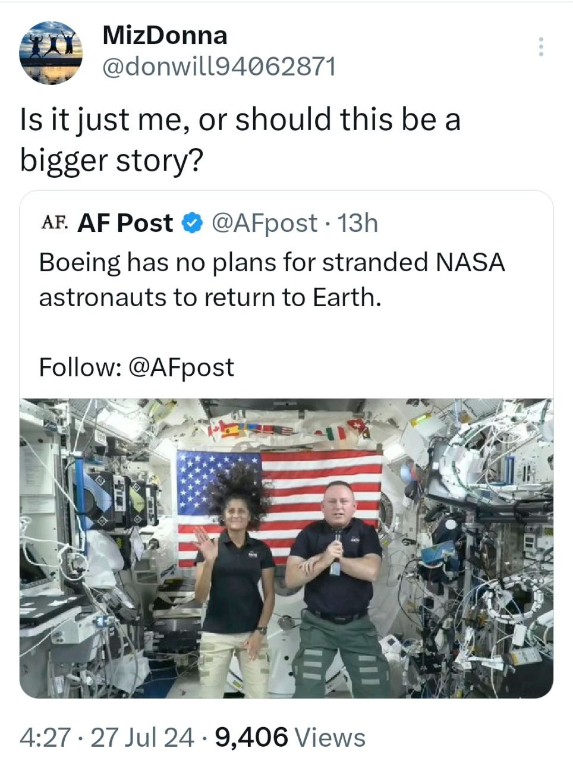Click the 4:27 post time
The image size is (573, 761).
45,737
